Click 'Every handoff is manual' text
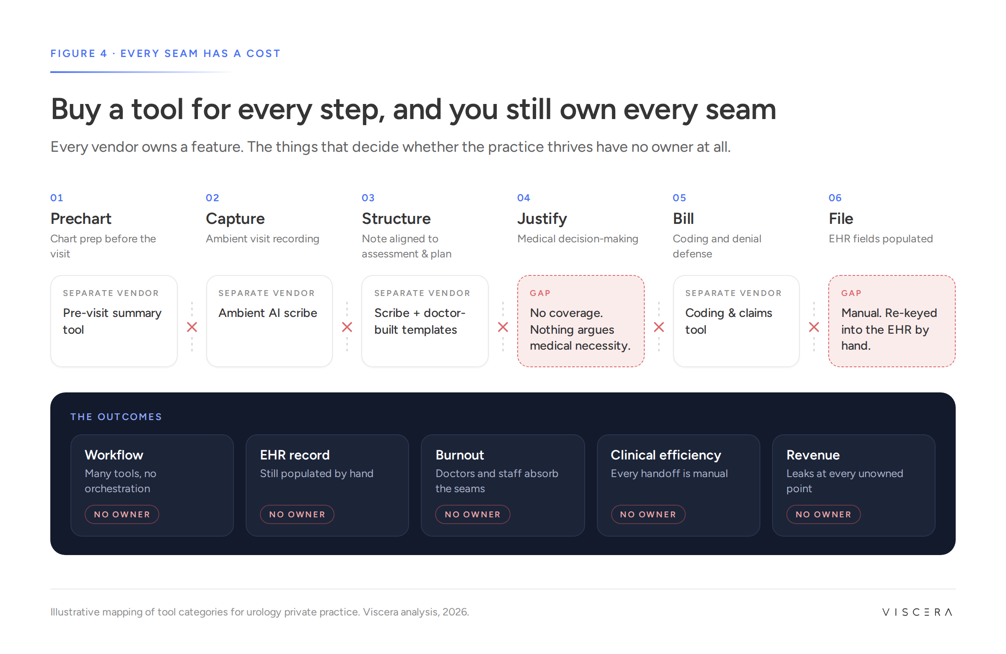The height and width of the screenshot is (654, 1006). click(669, 473)
